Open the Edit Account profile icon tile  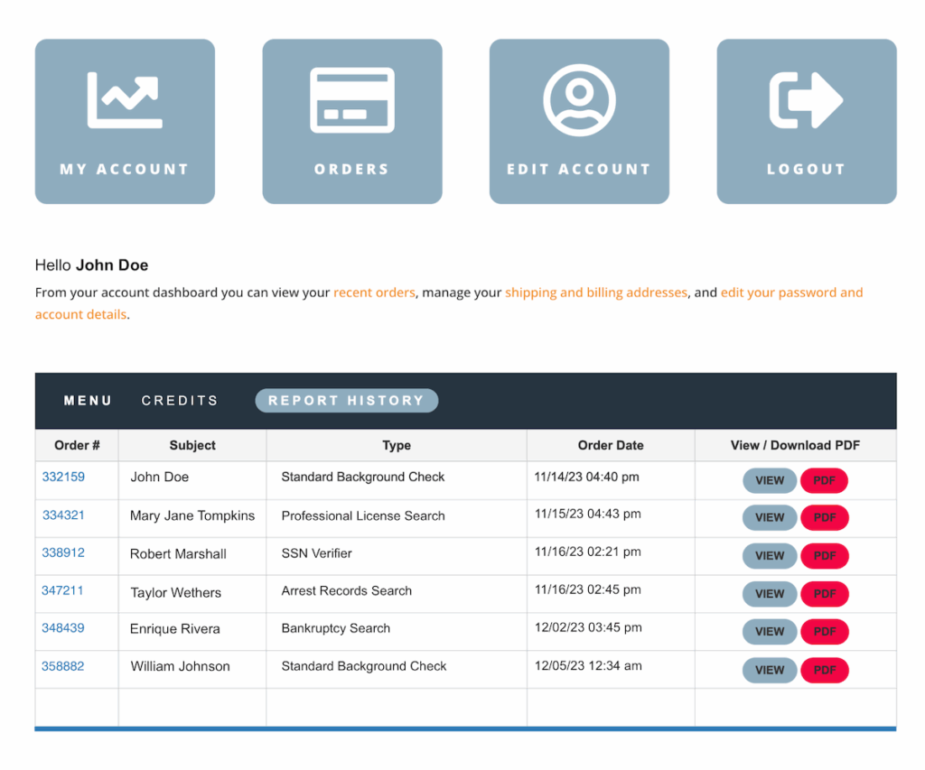click(x=579, y=121)
